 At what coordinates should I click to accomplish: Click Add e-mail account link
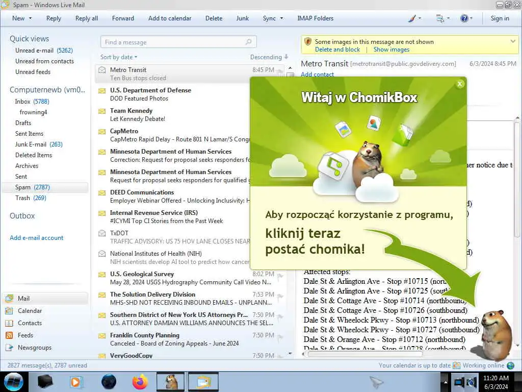[36, 238]
